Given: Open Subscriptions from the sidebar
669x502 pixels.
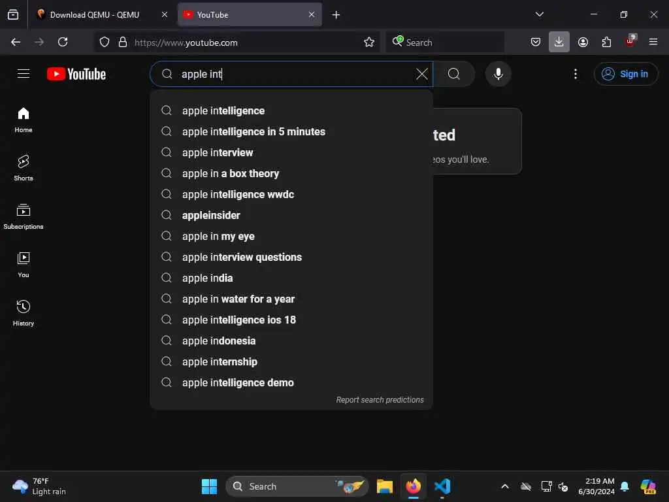Looking at the screenshot, I should click(x=24, y=216).
